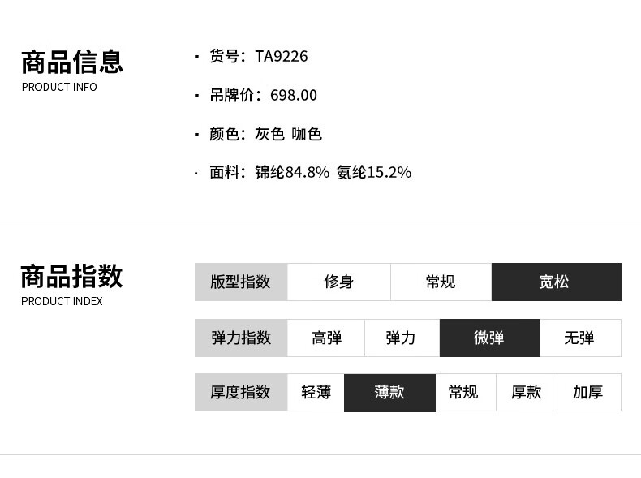The image size is (641, 478).
Task: Select the 修身 fit option
Action: point(339,282)
